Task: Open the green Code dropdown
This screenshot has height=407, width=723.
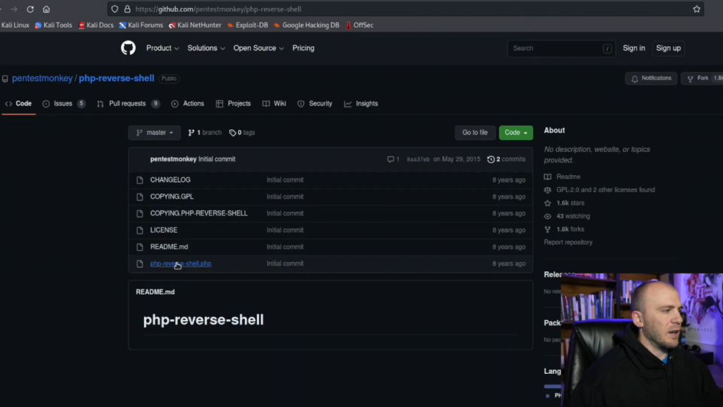Action: [x=515, y=133]
